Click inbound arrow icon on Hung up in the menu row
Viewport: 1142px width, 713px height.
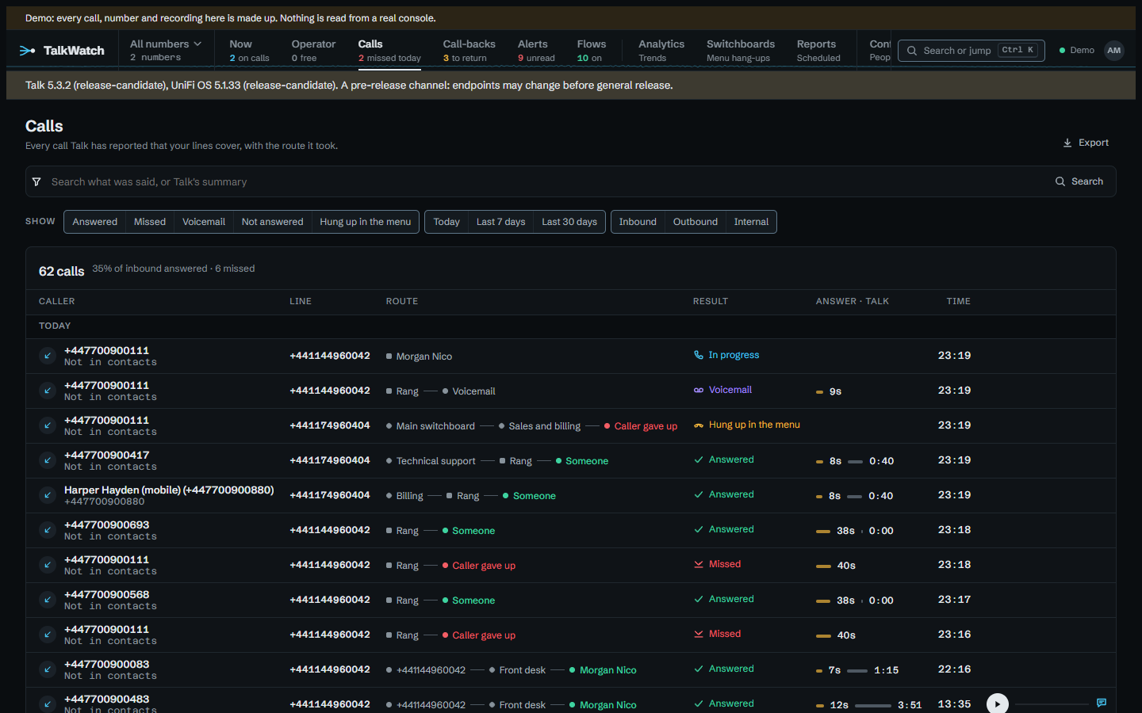click(x=48, y=425)
